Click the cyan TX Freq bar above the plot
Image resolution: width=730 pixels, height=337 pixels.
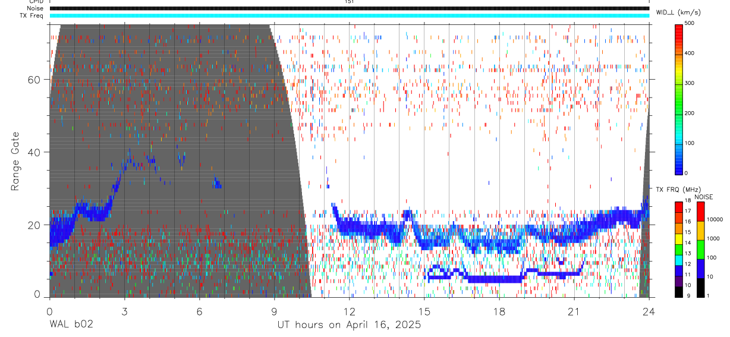coord(349,15)
